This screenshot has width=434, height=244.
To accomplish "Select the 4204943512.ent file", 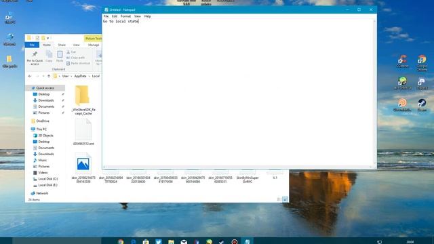I will (x=83, y=132).
